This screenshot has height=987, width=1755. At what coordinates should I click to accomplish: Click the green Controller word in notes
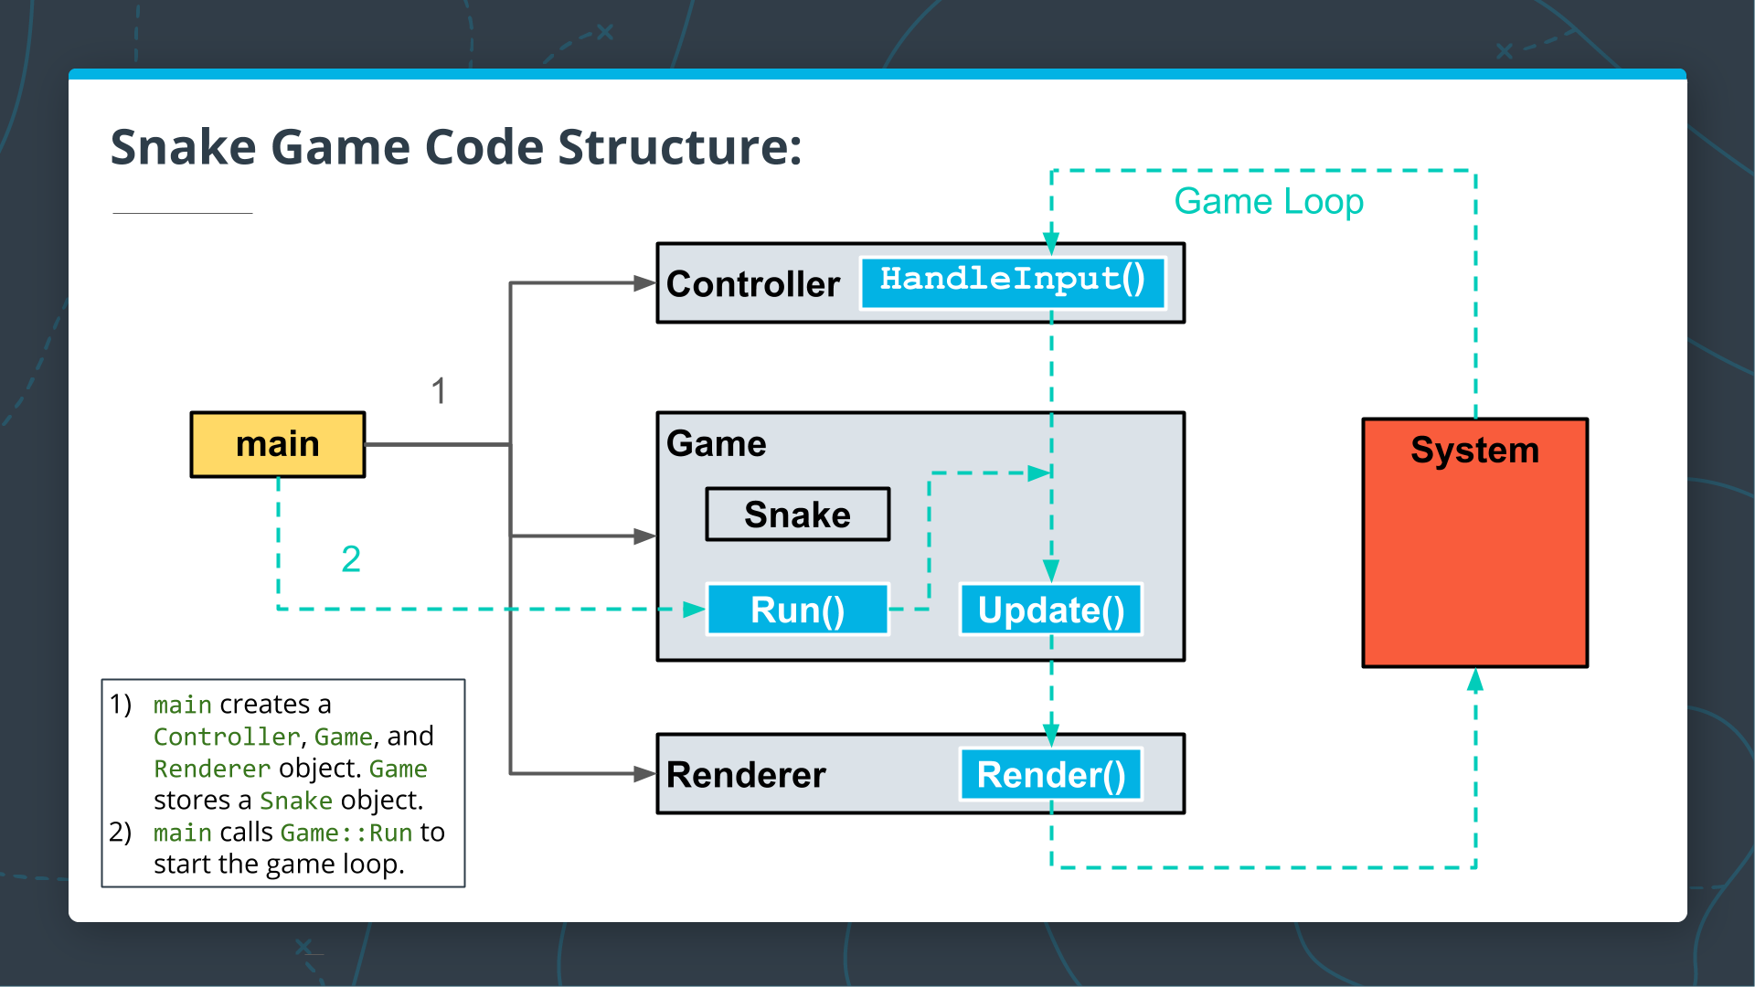tap(226, 737)
